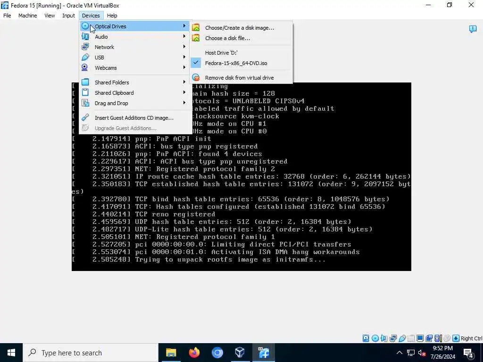
Task: Select the Shared Clipboard menu entry
Action: point(135,93)
